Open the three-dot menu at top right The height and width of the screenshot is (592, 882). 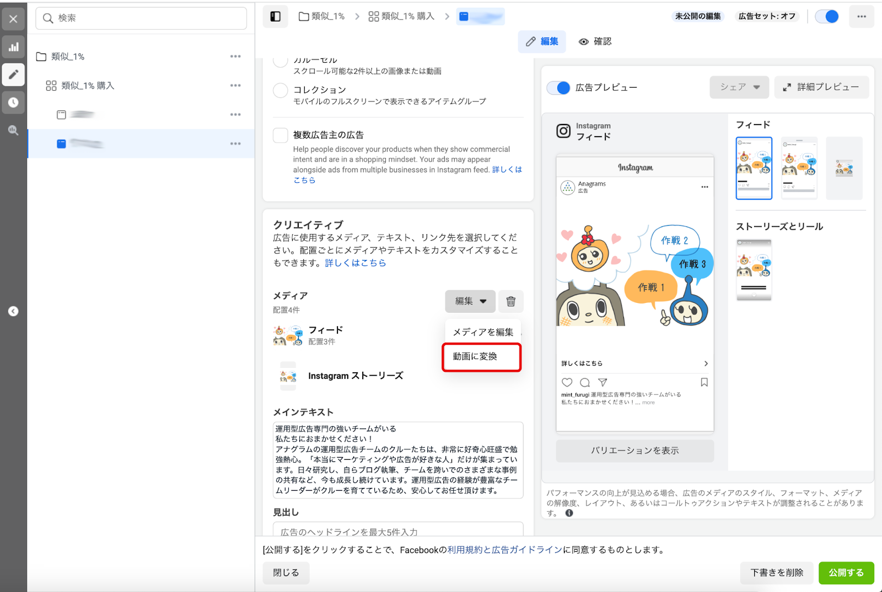(x=861, y=17)
